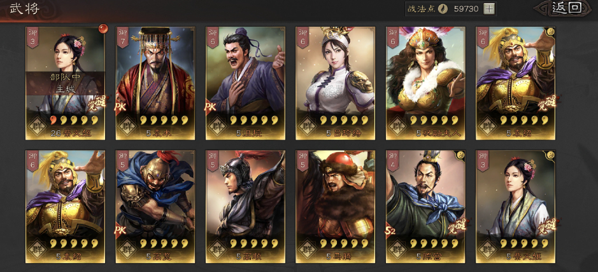Click the PK badge on 高览 card

coord(120,231)
